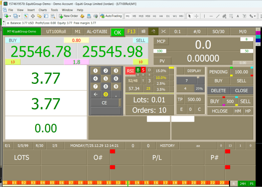Viewport: 262px width, 187px height.
Task: Click the HCLOSE button
Action: tap(220, 111)
